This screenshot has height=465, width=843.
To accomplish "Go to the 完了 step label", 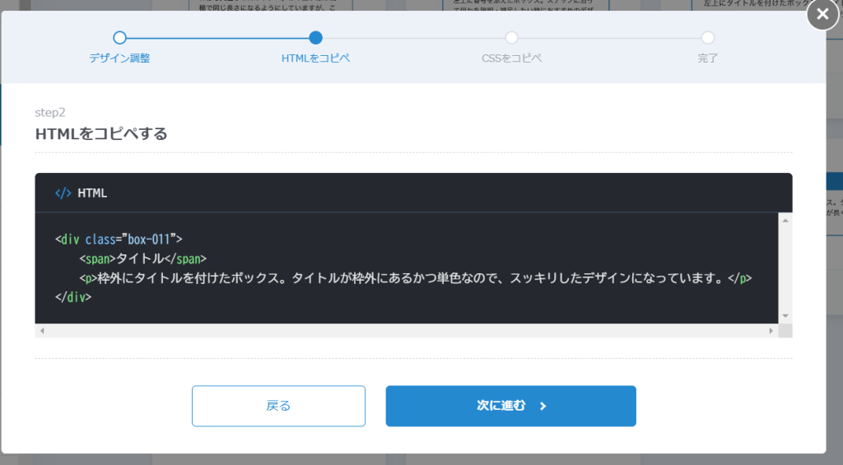I will pos(707,58).
